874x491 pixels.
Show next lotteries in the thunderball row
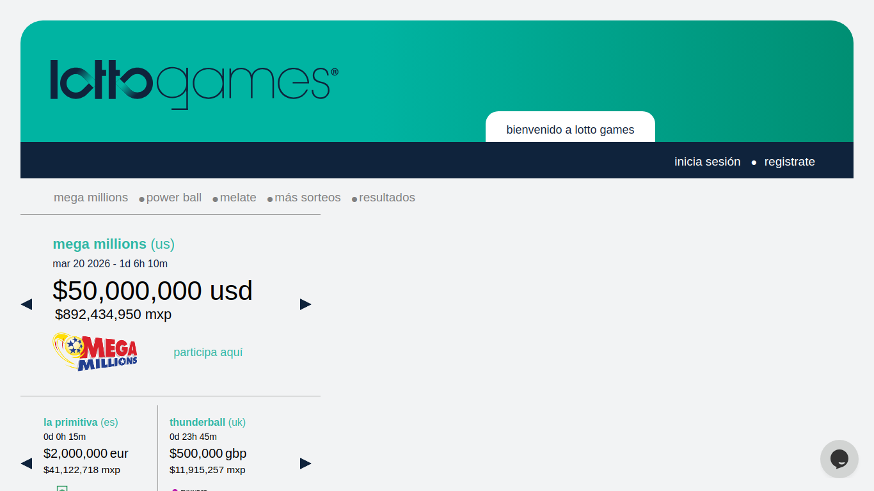(306, 464)
